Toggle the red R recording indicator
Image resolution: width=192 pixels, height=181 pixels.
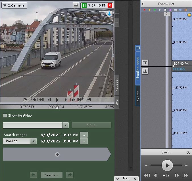click(x=110, y=5)
